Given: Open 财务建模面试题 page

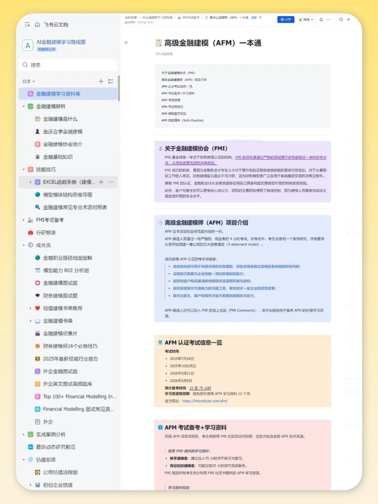Looking at the screenshot, I should click(60, 296).
